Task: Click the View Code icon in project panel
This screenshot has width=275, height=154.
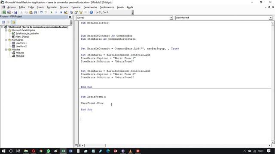Action: [3, 22]
